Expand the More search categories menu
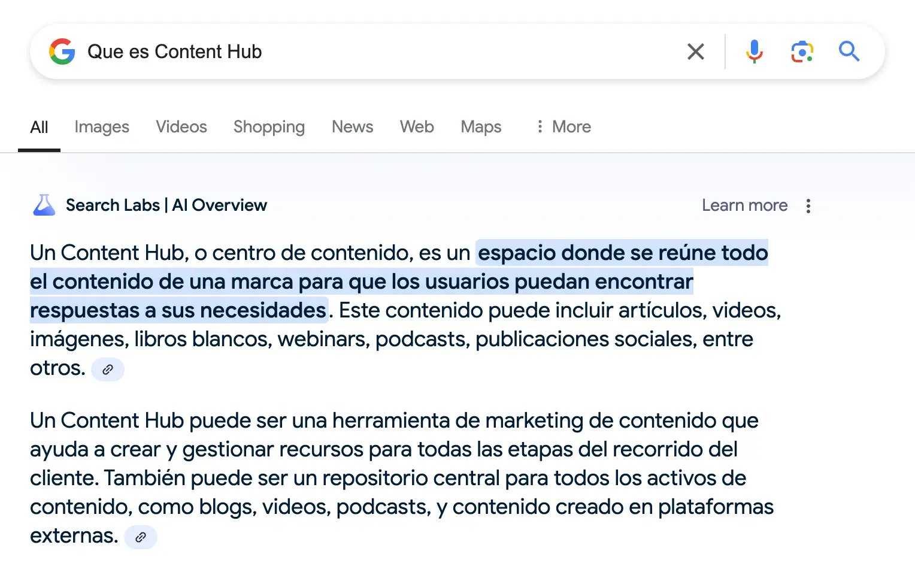The width and height of the screenshot is (915, 569). click(x=562, y=127)
